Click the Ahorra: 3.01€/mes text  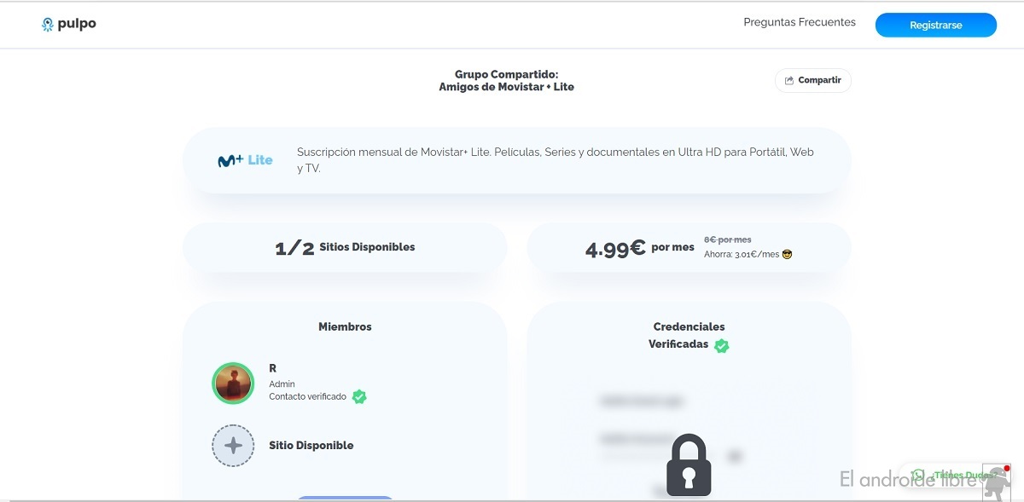tap(742, 254)
